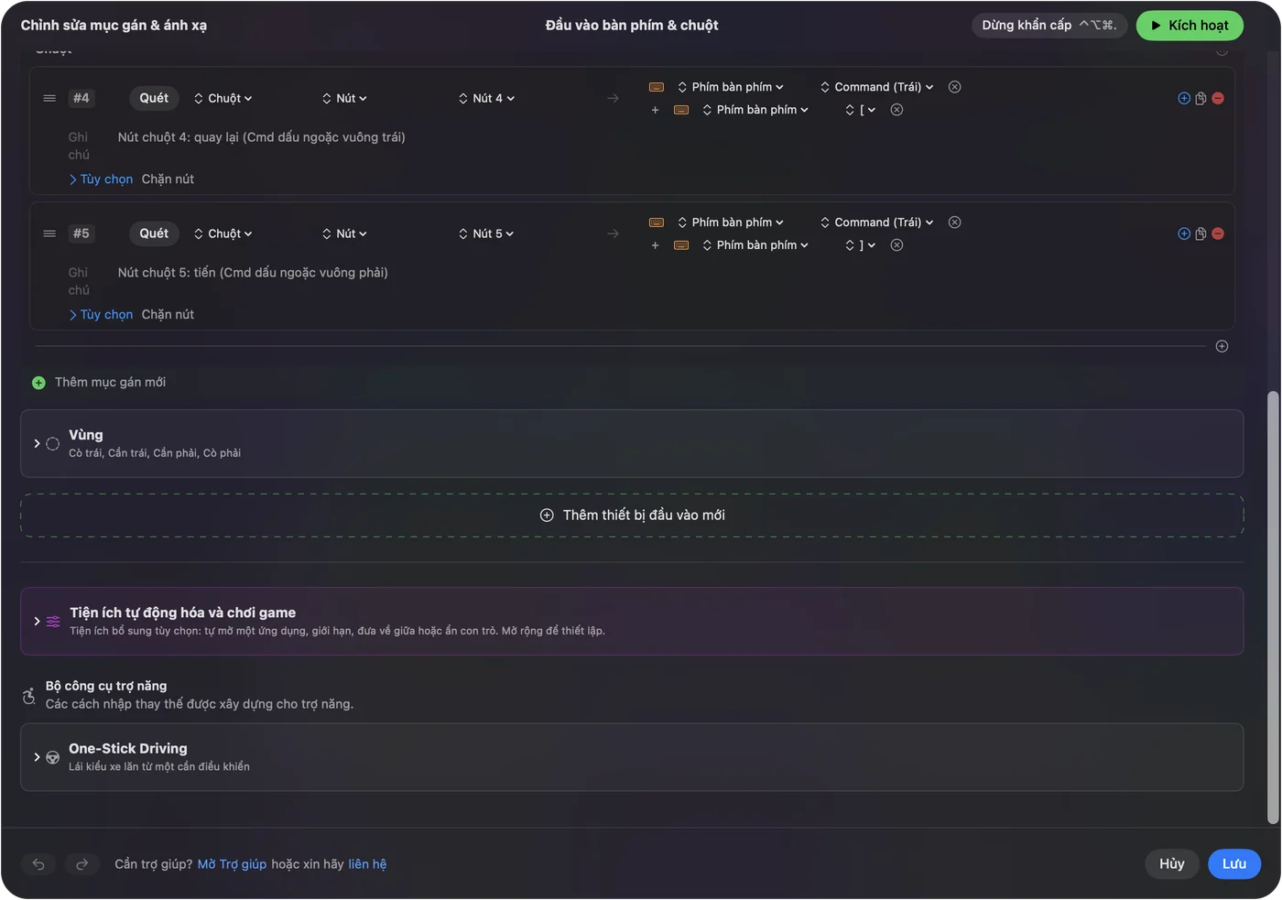Remove Command (Trái) output in entry #5
Image resolution: width=1282 pixels, height=900 pixels.
[x=955, y=222]
